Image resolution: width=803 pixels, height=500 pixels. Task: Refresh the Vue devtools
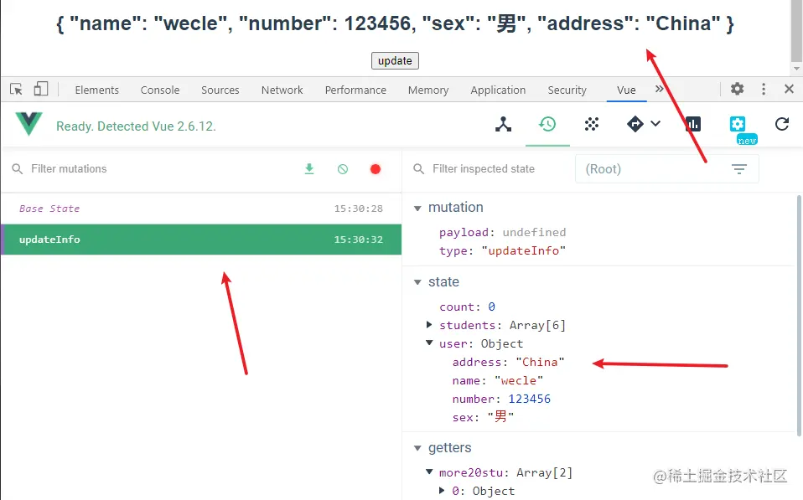(x=782, y=124)
